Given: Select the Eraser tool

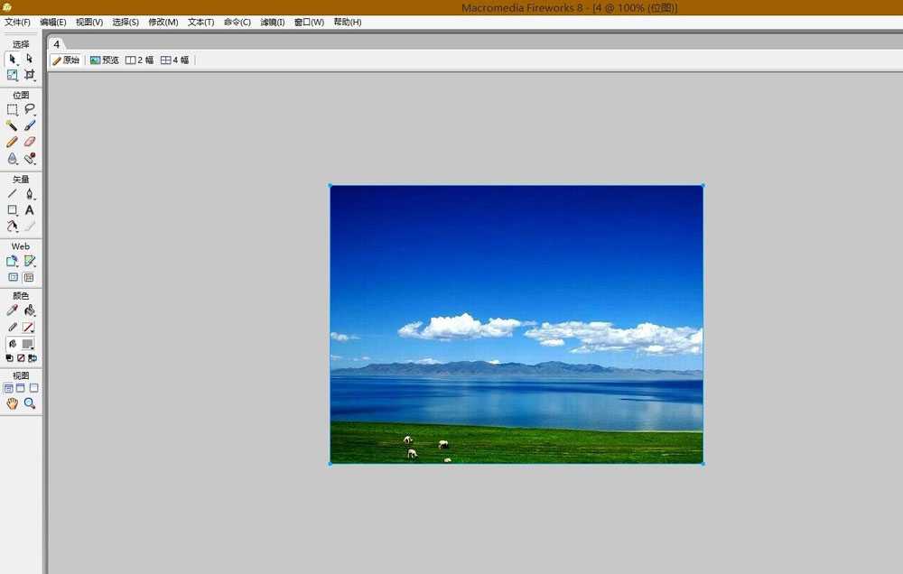Looking at the screenshot, I should [30, 142].
